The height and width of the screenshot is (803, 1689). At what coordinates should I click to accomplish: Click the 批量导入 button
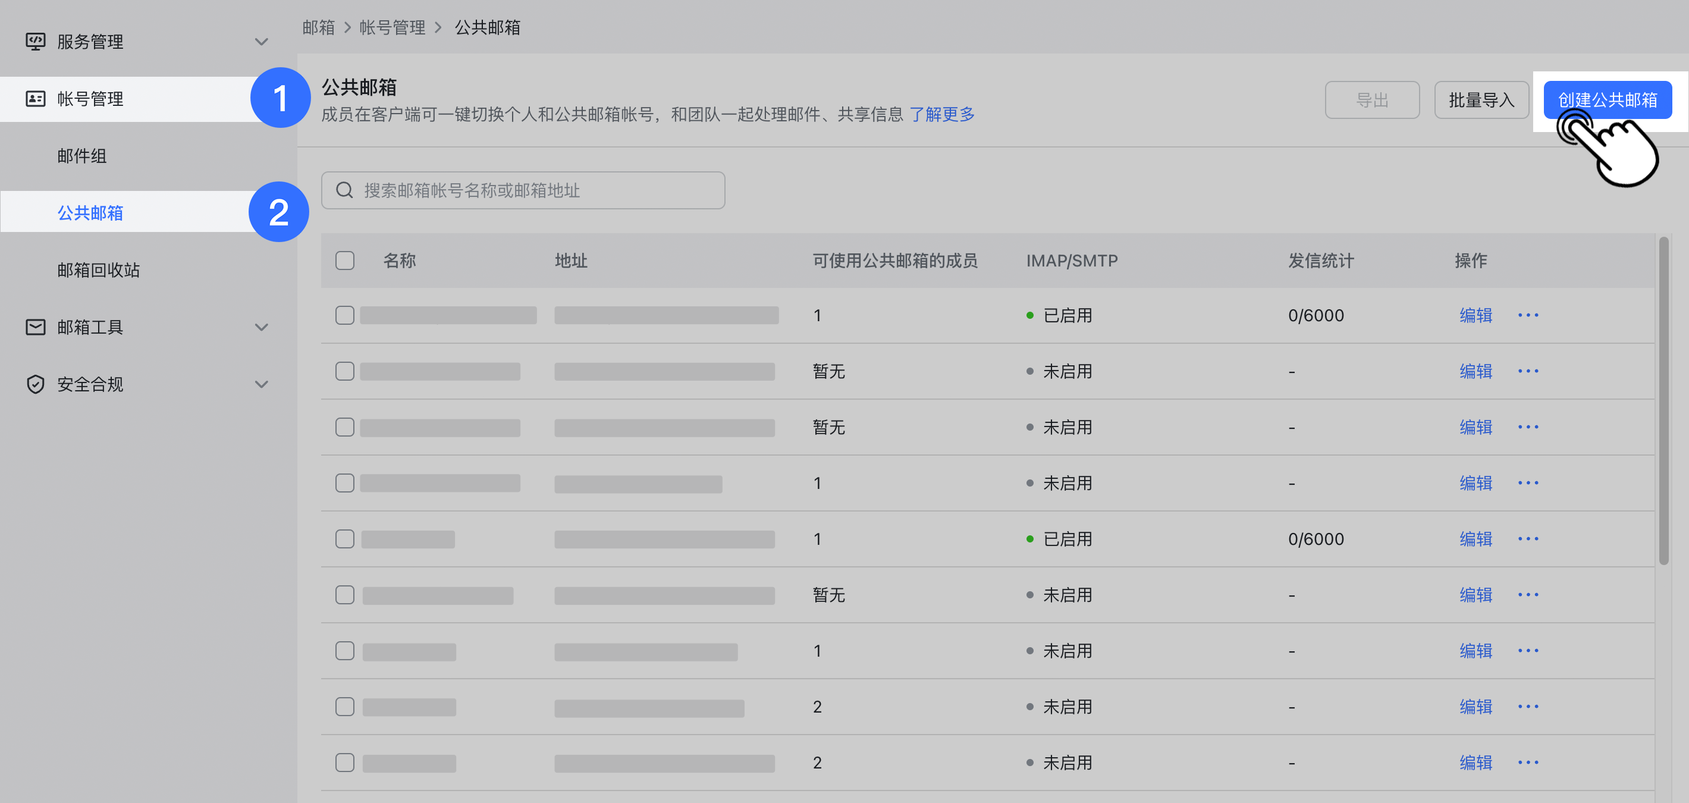(x=1482, y=99)
